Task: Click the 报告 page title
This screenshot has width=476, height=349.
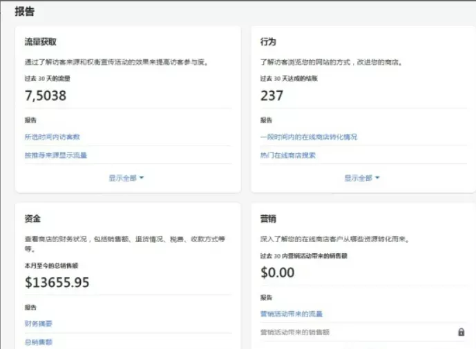Action: tap(25, 12)
